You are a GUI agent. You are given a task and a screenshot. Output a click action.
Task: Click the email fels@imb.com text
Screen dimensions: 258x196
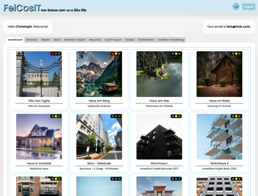tap(238, 27)
